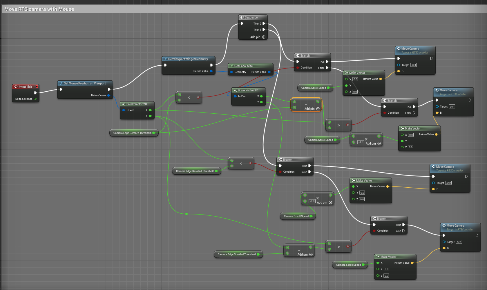Click the Get Local Size node title
Image resolution: width=487 pixels, height=290 pixels.
point(243,66)
